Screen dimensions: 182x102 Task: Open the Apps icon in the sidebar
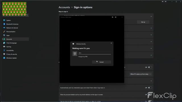4,35
